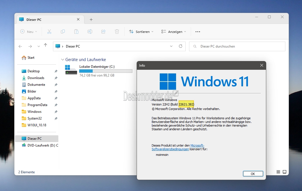Open the three-dot more options menu
The image size is (302, 191).
[198, 32]
